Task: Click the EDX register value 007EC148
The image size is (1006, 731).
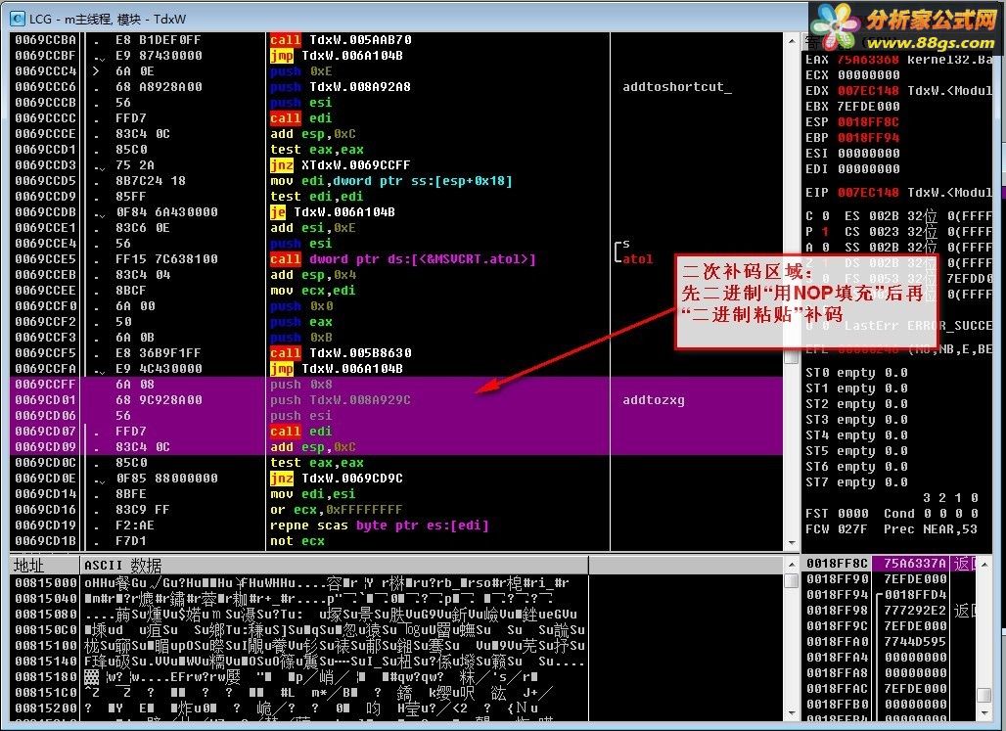Action: coord(868,90)
